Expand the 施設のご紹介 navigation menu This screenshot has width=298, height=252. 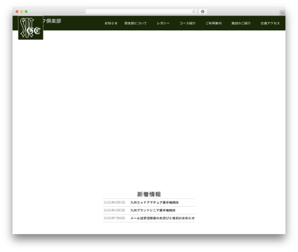pos(241,23)
